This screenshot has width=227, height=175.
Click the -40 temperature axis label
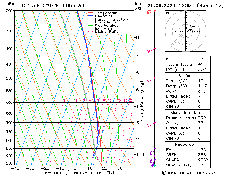pyautogui.click(x=15, y=168)
